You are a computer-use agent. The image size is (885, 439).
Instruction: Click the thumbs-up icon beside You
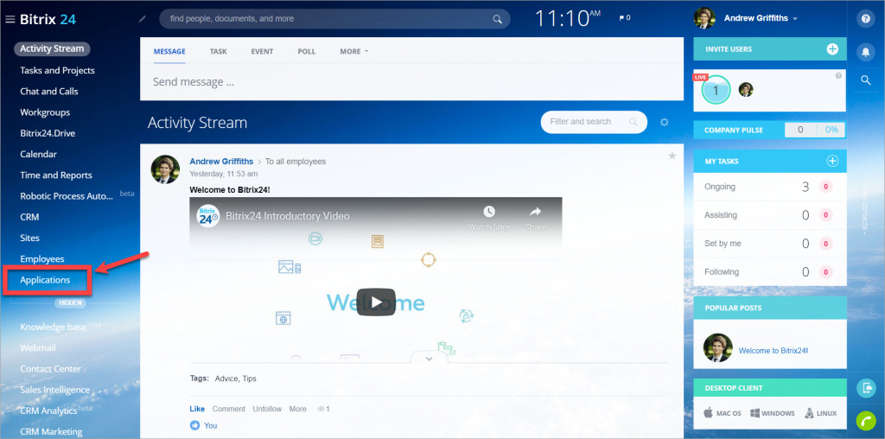pyautogui.click(x=194, y=425)
